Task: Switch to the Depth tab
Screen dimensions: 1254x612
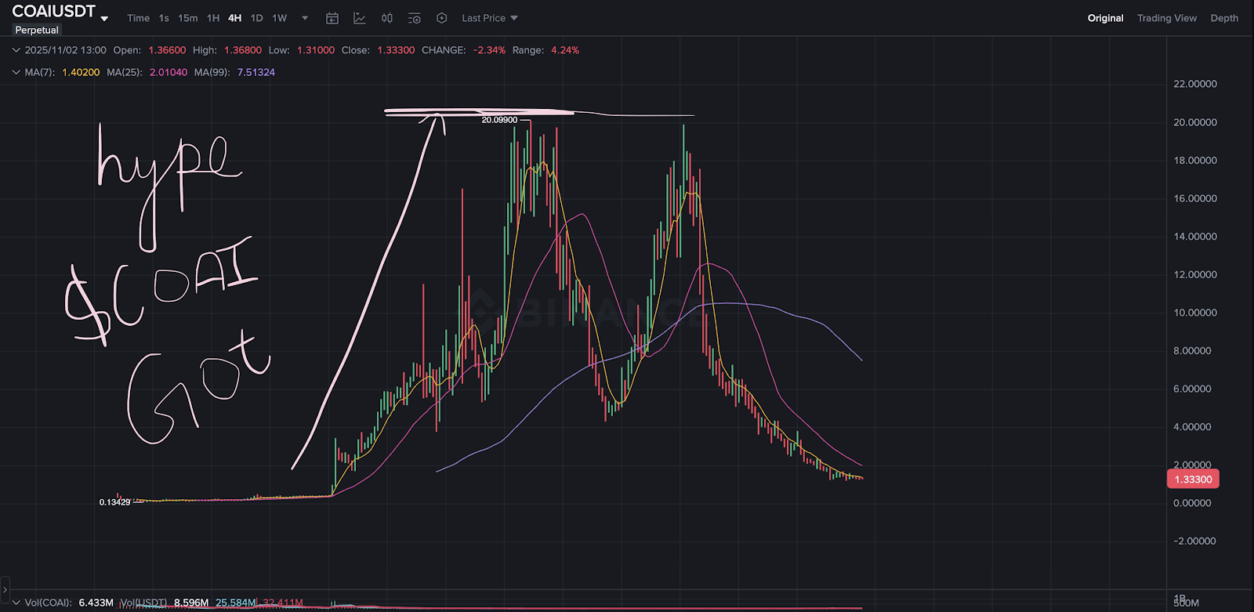Action: (x=1224, y=18)
